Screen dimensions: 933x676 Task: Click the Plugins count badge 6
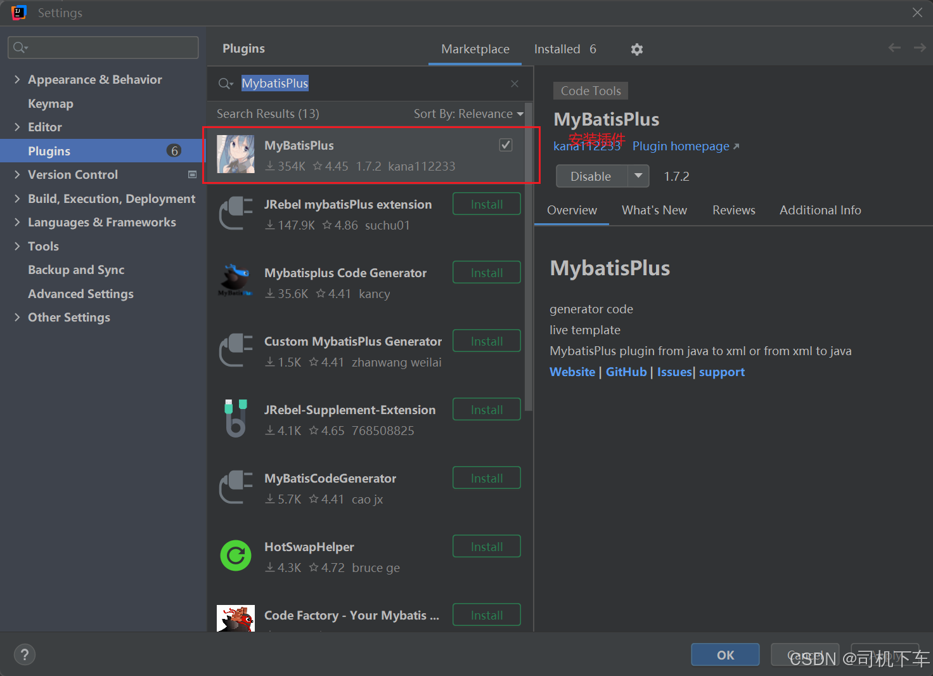174,151
